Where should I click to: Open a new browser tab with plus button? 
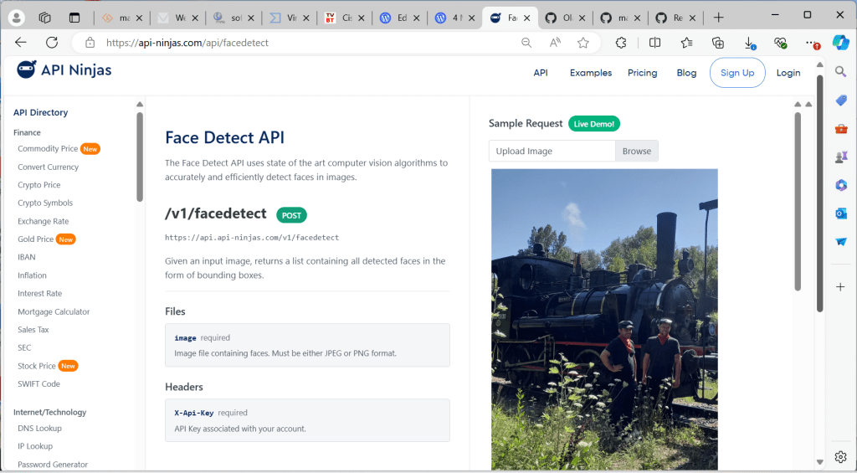click(x=718, y=18)
